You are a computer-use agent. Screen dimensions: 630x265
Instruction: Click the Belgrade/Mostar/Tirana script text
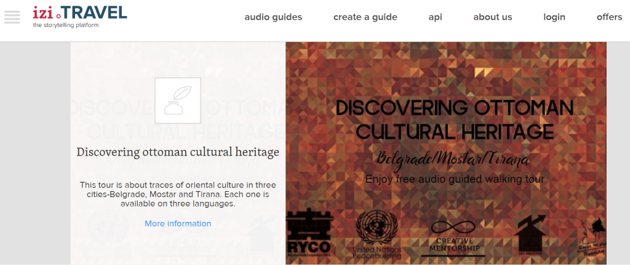(x=452, y=160)
